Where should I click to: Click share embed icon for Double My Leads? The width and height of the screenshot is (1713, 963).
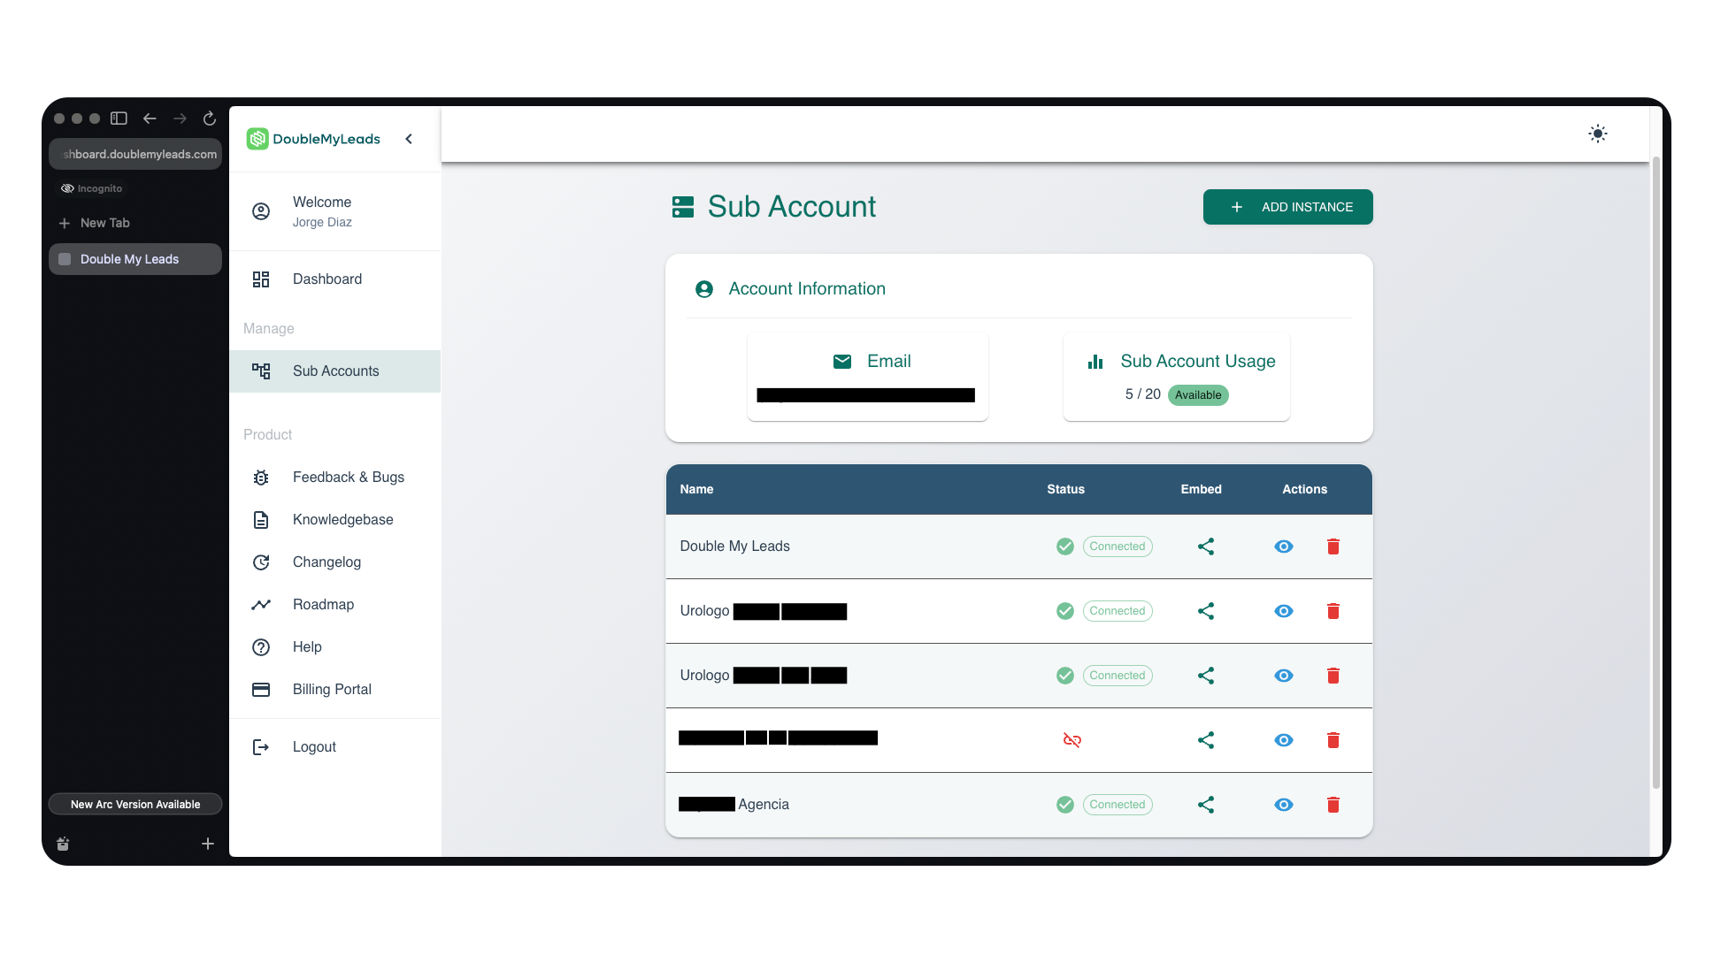coord(1205,546)
